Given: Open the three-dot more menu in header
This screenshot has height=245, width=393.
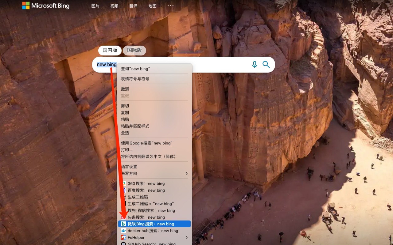Looking at the screenshot, I should click(x=170, y=6).
